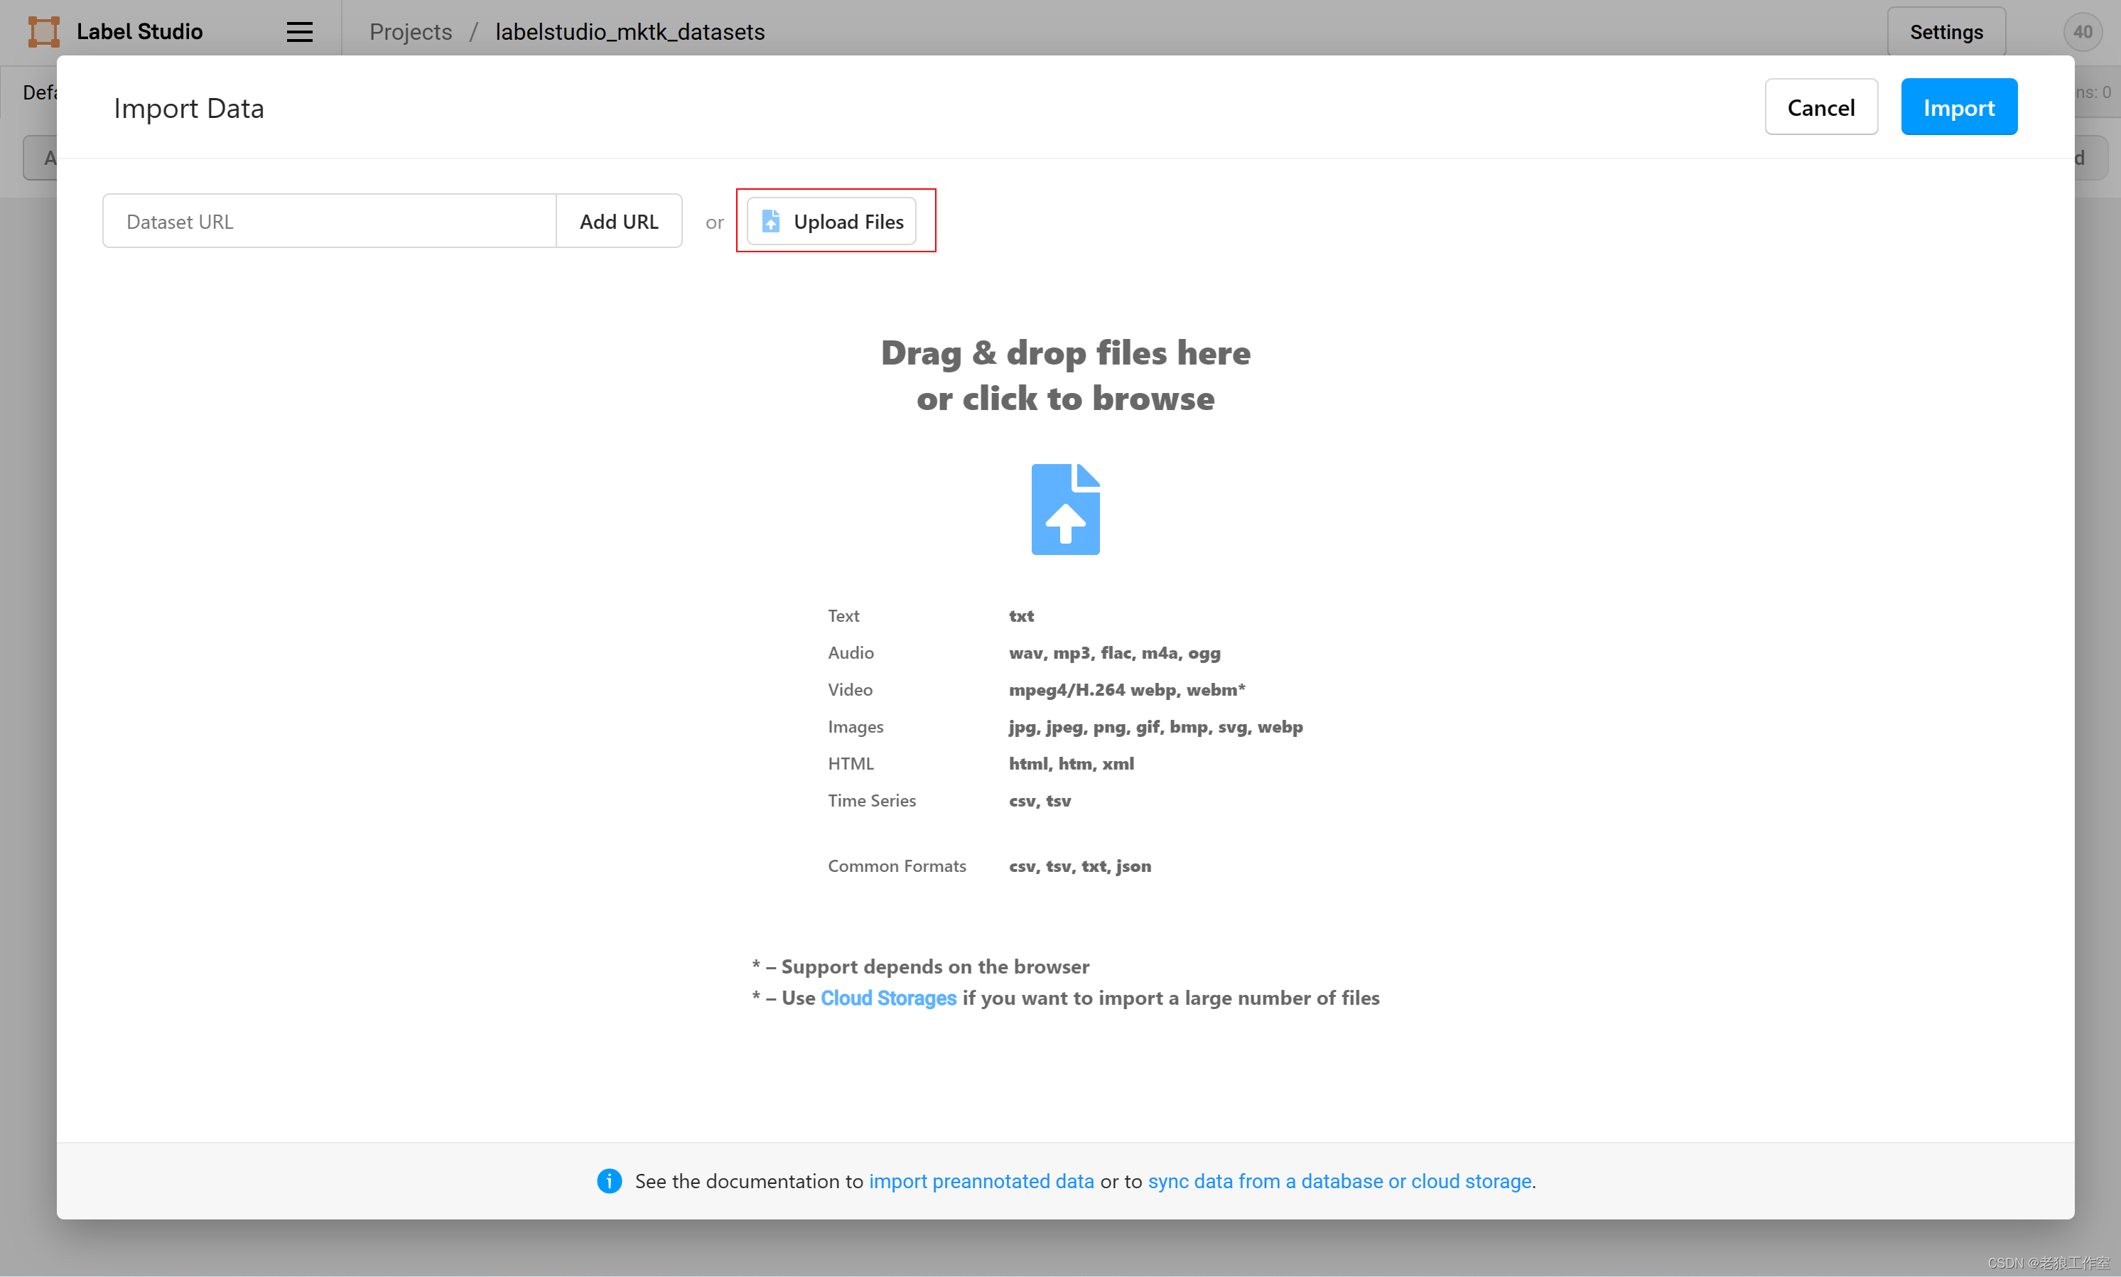
Task: Open sync data from database link
Action: click(x=1339, y=1180)
